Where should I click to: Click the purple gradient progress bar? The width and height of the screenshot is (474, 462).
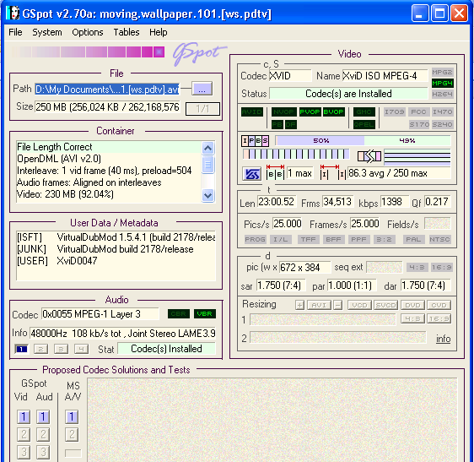(88, 52)
